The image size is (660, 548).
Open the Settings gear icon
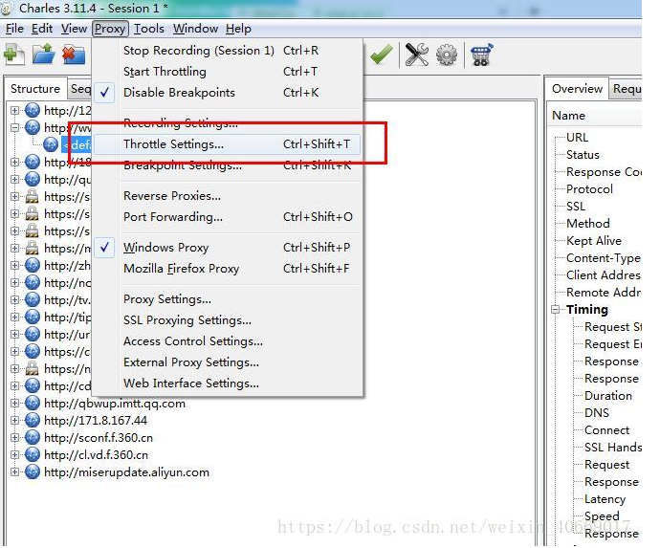pyautogui.click(x=447, y=55)
